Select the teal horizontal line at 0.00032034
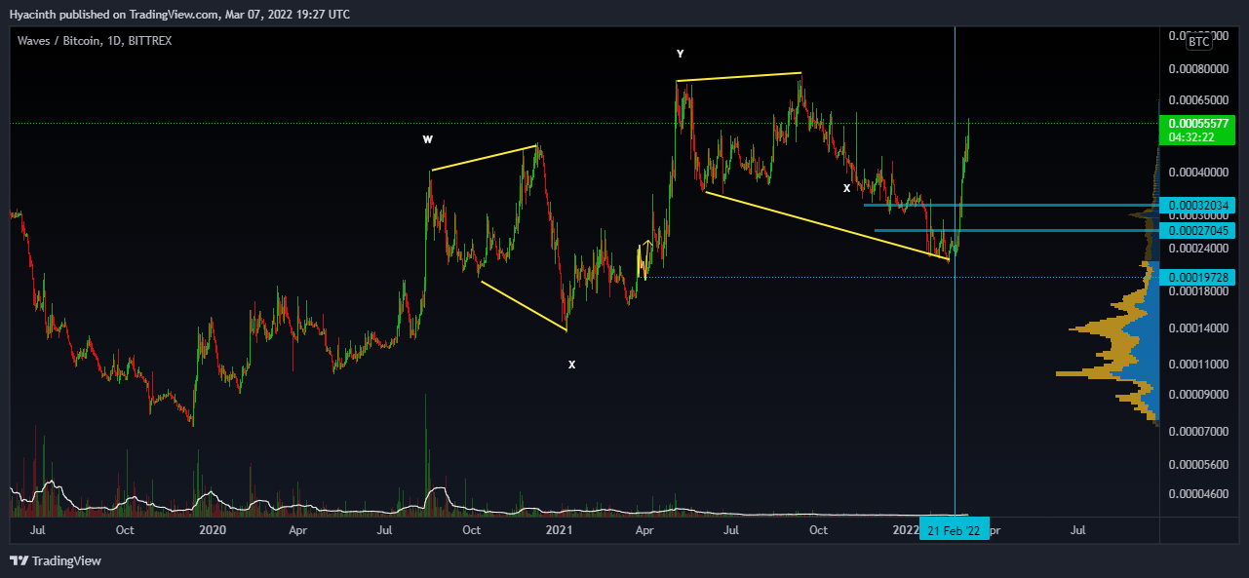 point(1010,205)
